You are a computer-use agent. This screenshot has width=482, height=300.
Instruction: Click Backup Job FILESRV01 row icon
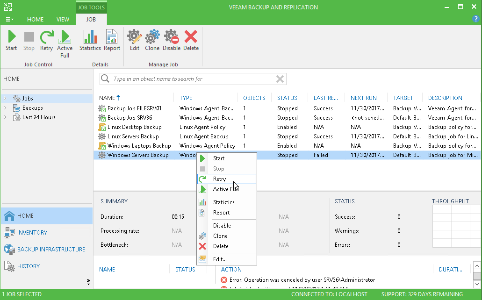click(102, 108)
